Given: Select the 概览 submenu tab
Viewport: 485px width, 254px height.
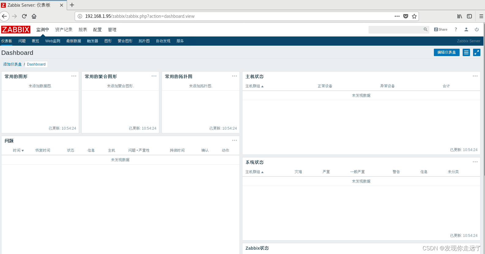Looking at the screenshot, I should tap(36, 41).
